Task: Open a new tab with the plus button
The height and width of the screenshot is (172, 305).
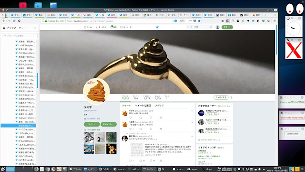Action: (x=270, y=15)
